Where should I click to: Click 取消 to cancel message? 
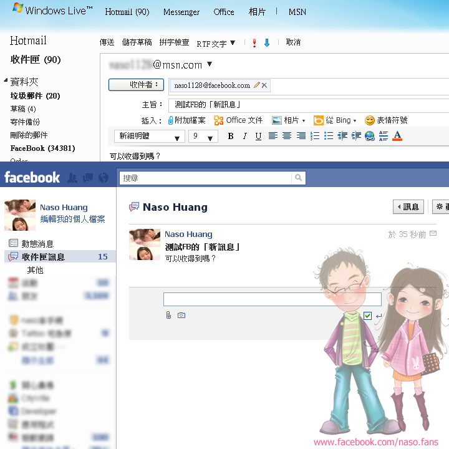pyautogui.click(x=293, y=42)
